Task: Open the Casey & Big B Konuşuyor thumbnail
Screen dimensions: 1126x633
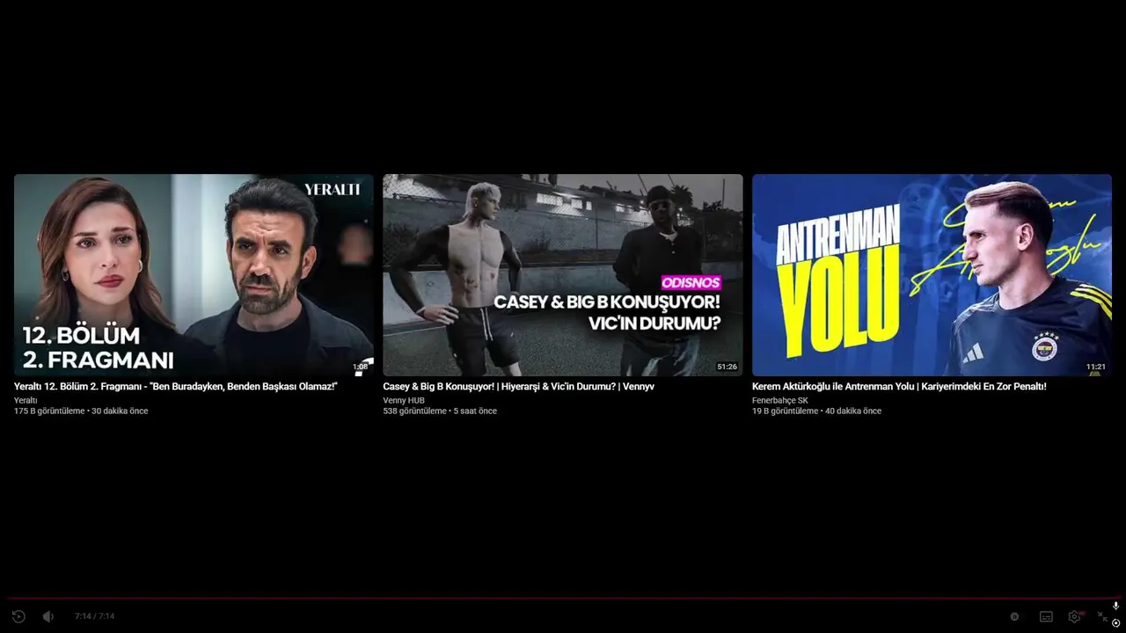Action: point(563,275)
